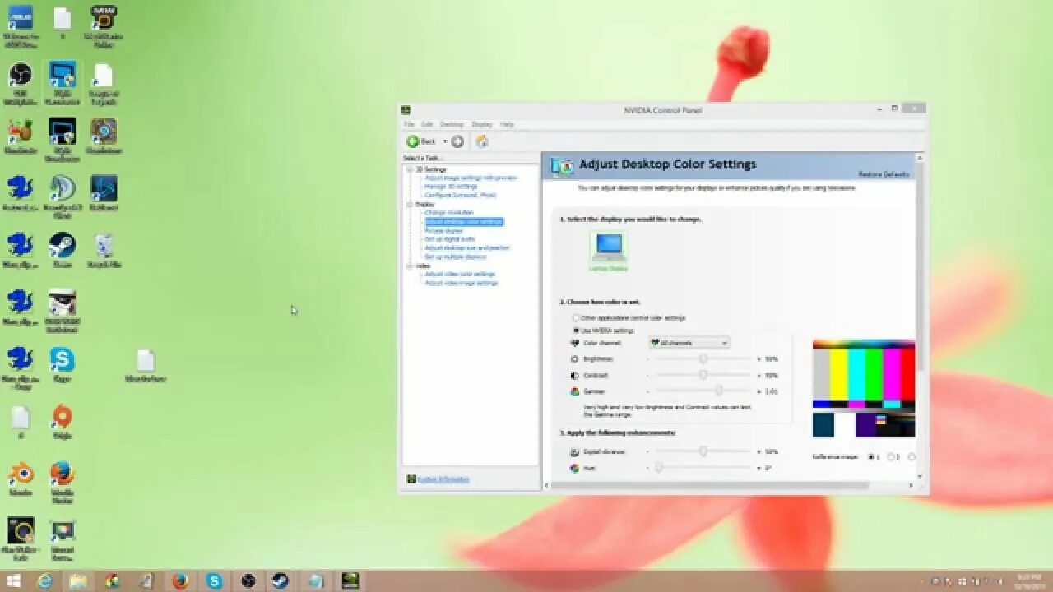Open the Home icon in NVIDIA toolbar
The width and height of the screenshot is (1053, 592).
(x=482, y=141)
